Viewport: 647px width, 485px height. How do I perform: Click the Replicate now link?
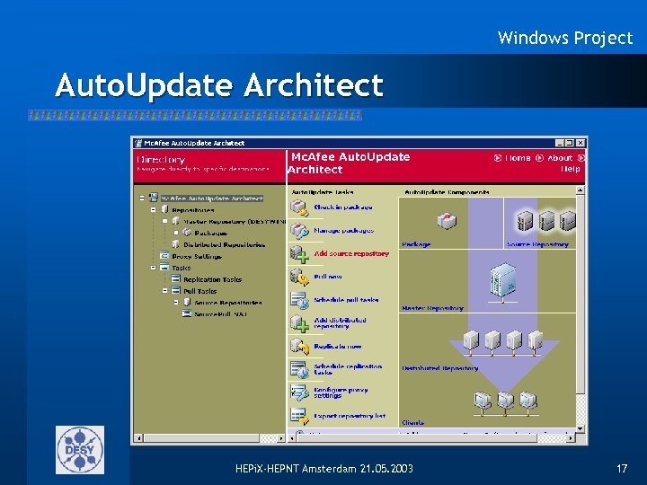point(338,347)
